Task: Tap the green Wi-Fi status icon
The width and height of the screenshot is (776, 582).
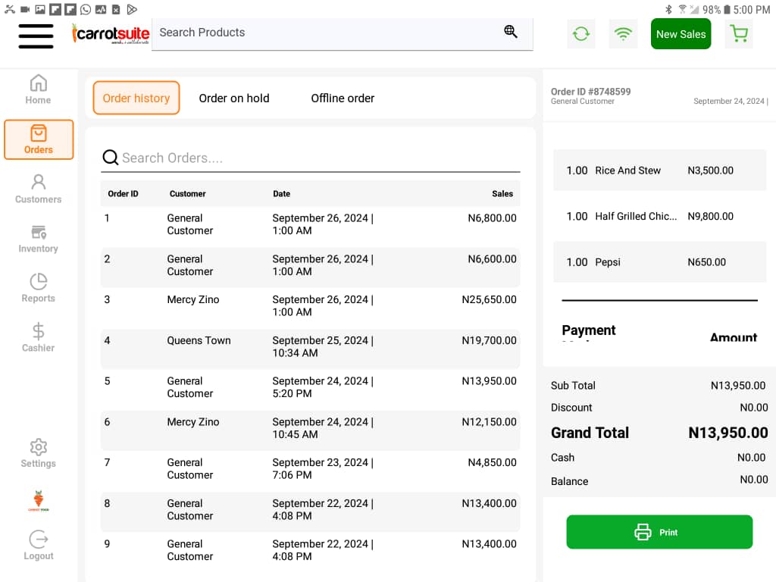Action: point(623,34)
